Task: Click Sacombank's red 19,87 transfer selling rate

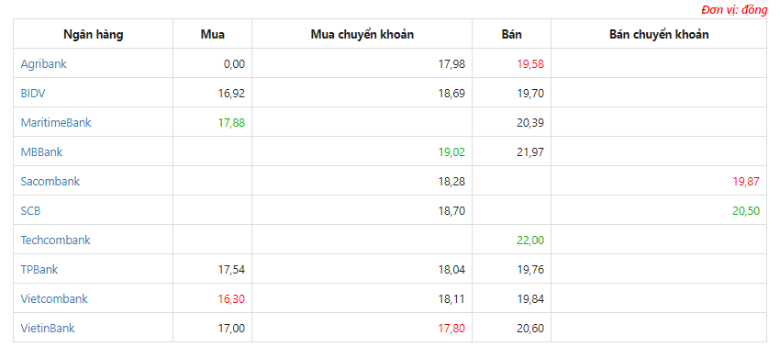Action: click(x=746, y=181)
